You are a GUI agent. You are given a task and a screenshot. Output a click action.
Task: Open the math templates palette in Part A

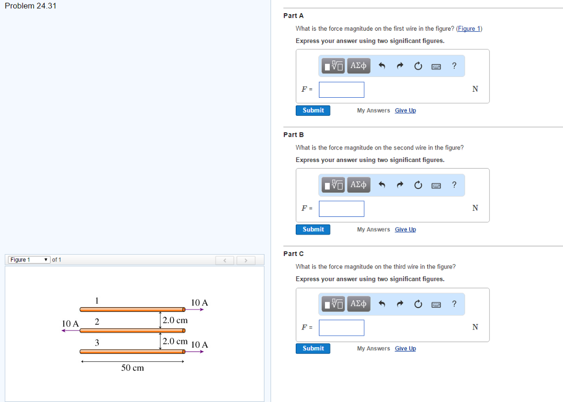(x=332, y=65)
